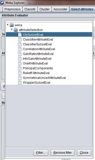This screenshot has width=95, height=160.
Task: Click the PrincipalComponents file icon
Action: (20, 68)
